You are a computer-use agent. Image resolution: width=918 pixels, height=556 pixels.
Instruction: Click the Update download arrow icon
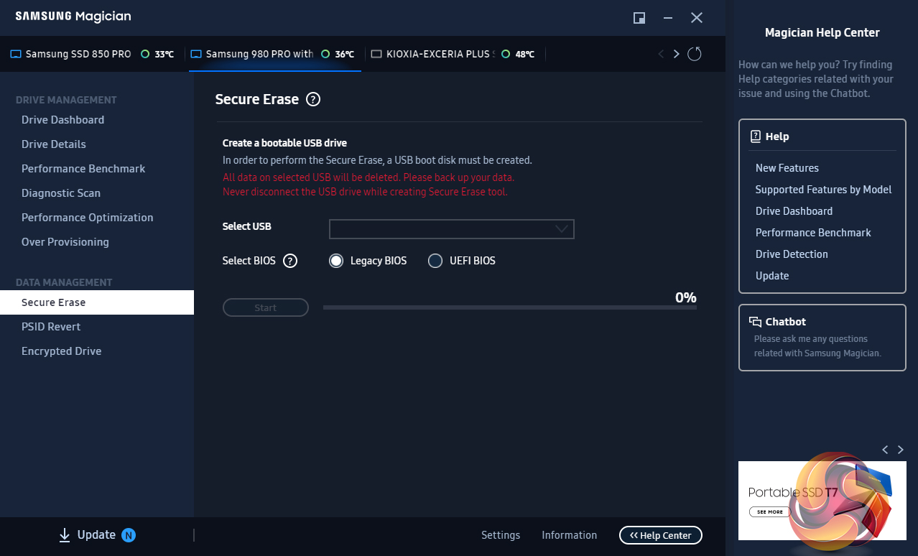click(x=65, y=535)
